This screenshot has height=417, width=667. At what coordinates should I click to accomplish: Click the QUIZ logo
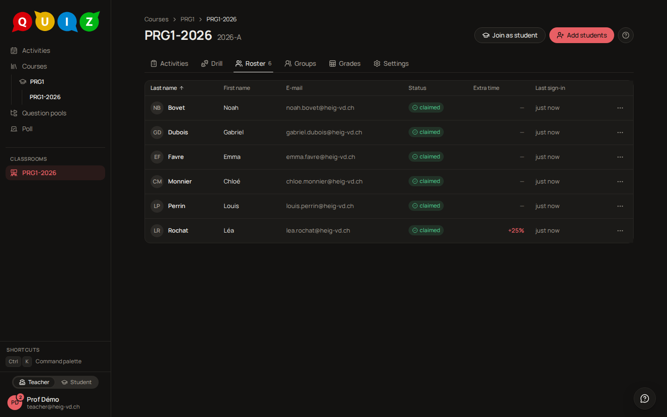point(56,21)
